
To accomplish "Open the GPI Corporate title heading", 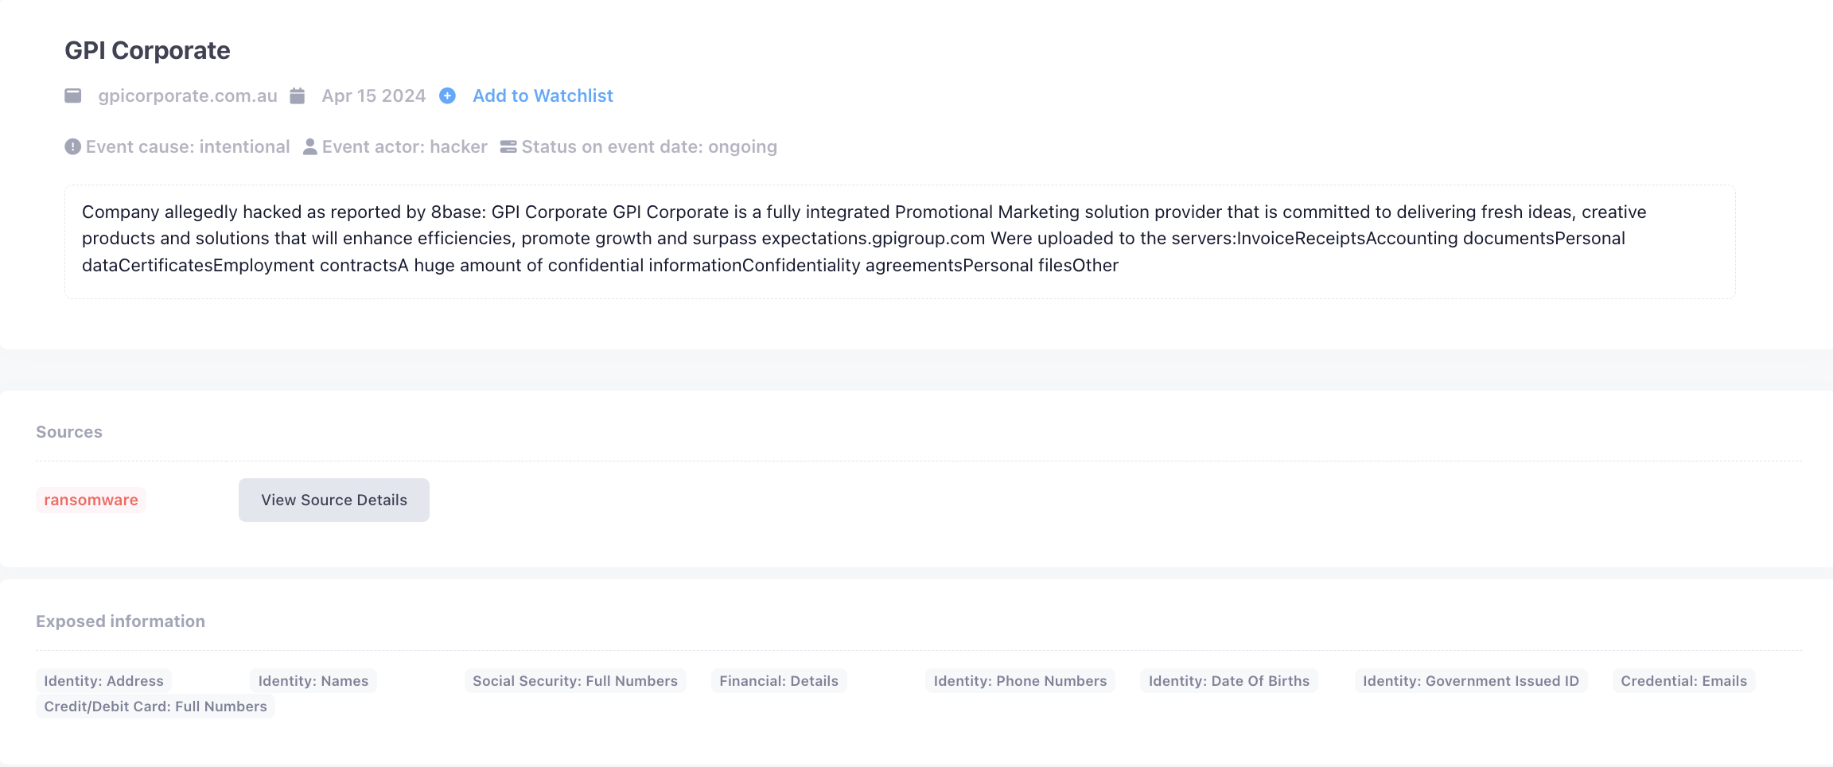I will [147, 49].
